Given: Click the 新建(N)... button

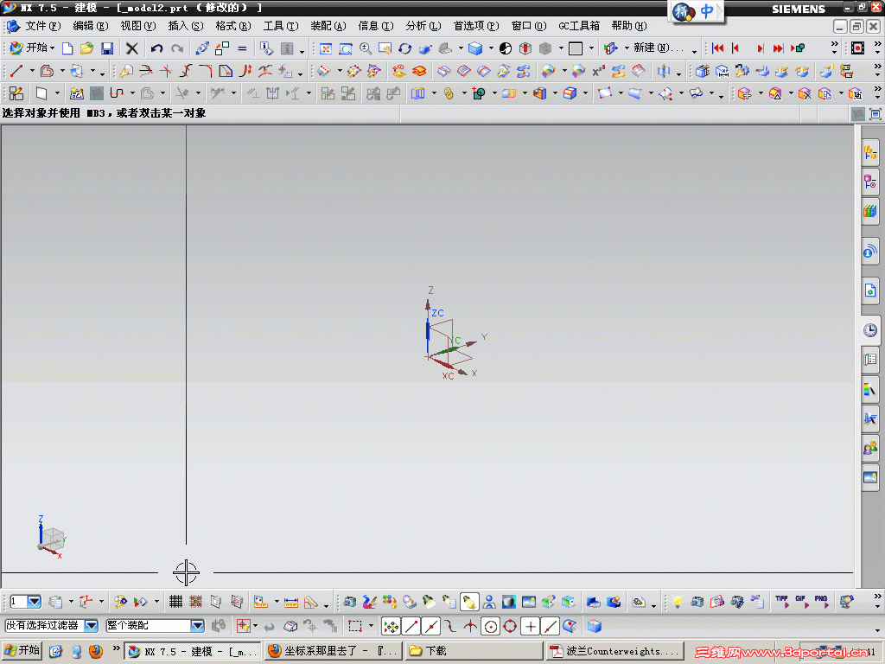Looking at the screenshot, I should 658,48.
